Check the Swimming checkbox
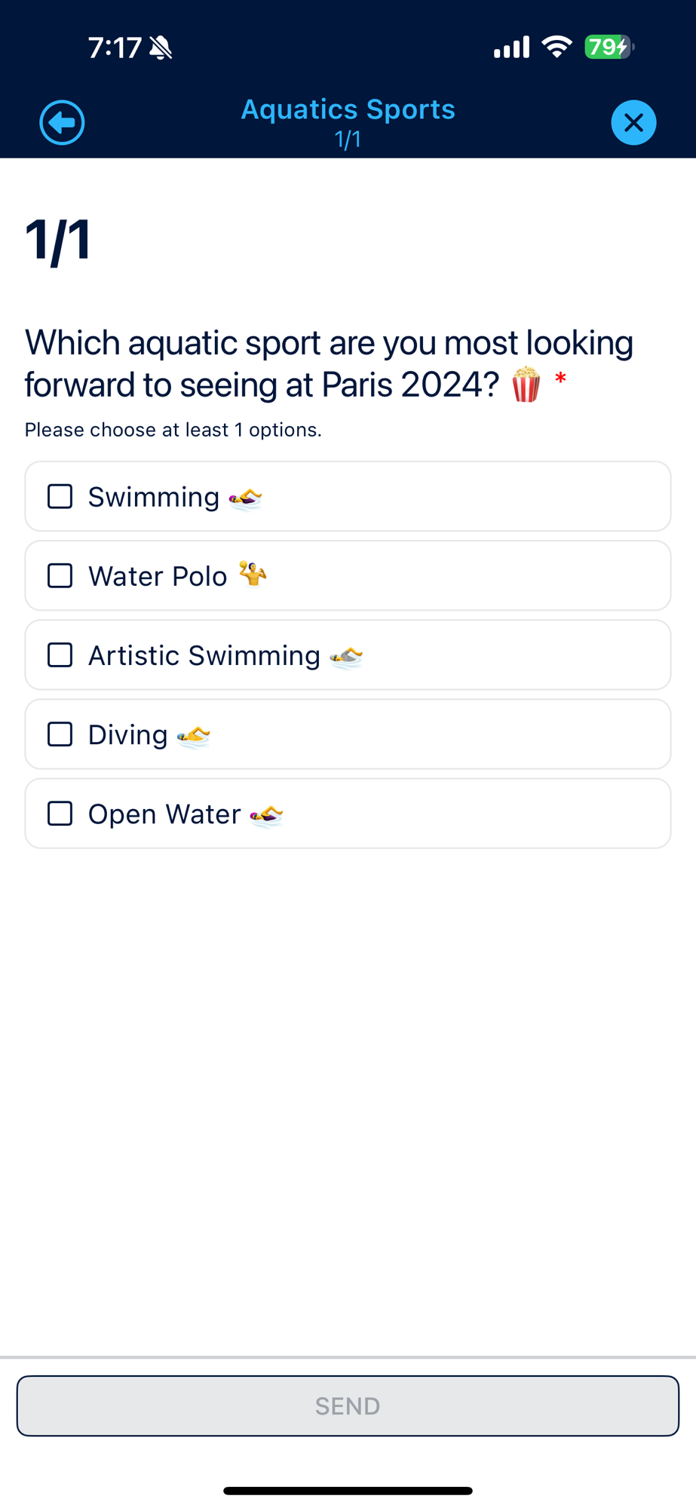Viewport: 696px width, 1508px height. coord(60,497)
